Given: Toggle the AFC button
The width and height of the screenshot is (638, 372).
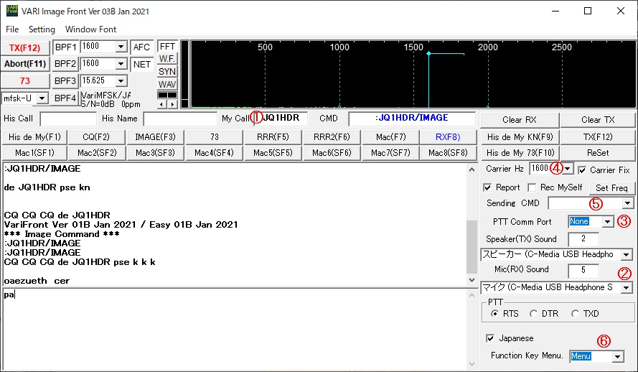Looking at the screenshot, I should coord(141,47).
